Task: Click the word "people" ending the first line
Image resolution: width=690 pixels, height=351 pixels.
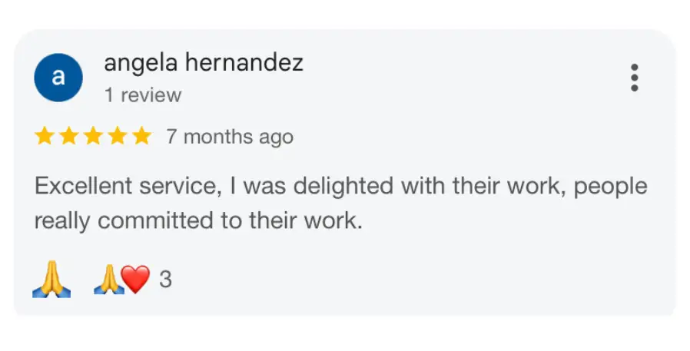Action: [x=611, y=187]
